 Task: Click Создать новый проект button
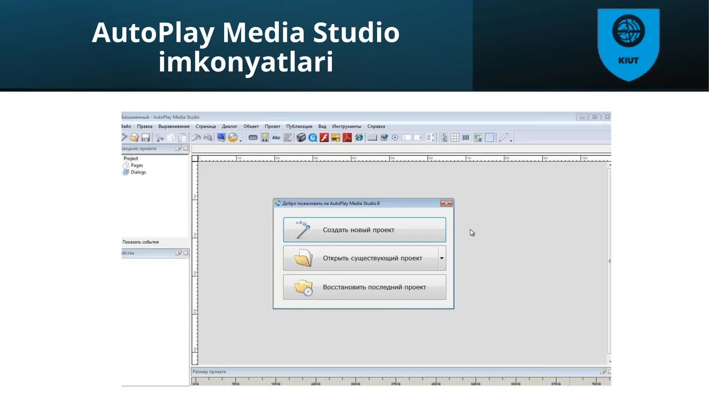pos(365,230)
